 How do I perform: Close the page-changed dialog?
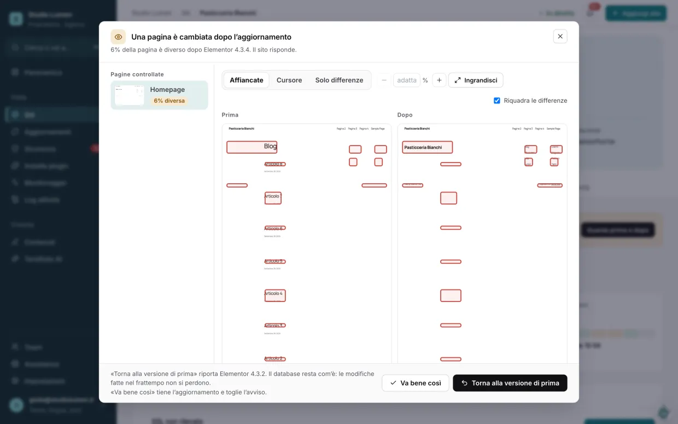(x=560, y=36)
